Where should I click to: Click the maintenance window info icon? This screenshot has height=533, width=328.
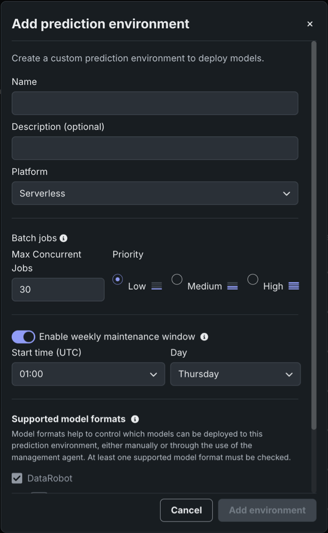pos(204,337)
